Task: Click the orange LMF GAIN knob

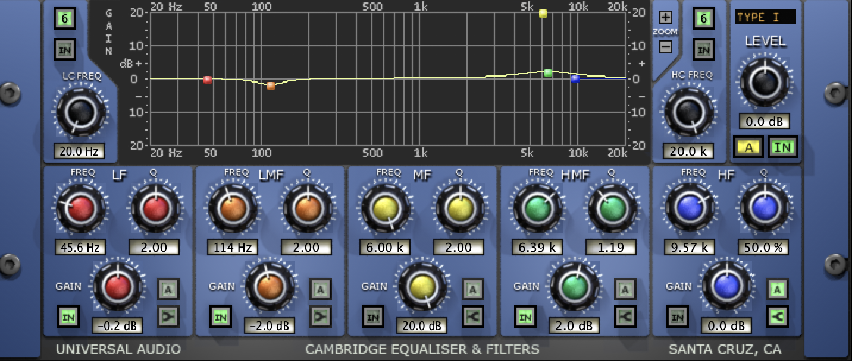Action: point(270,286)
